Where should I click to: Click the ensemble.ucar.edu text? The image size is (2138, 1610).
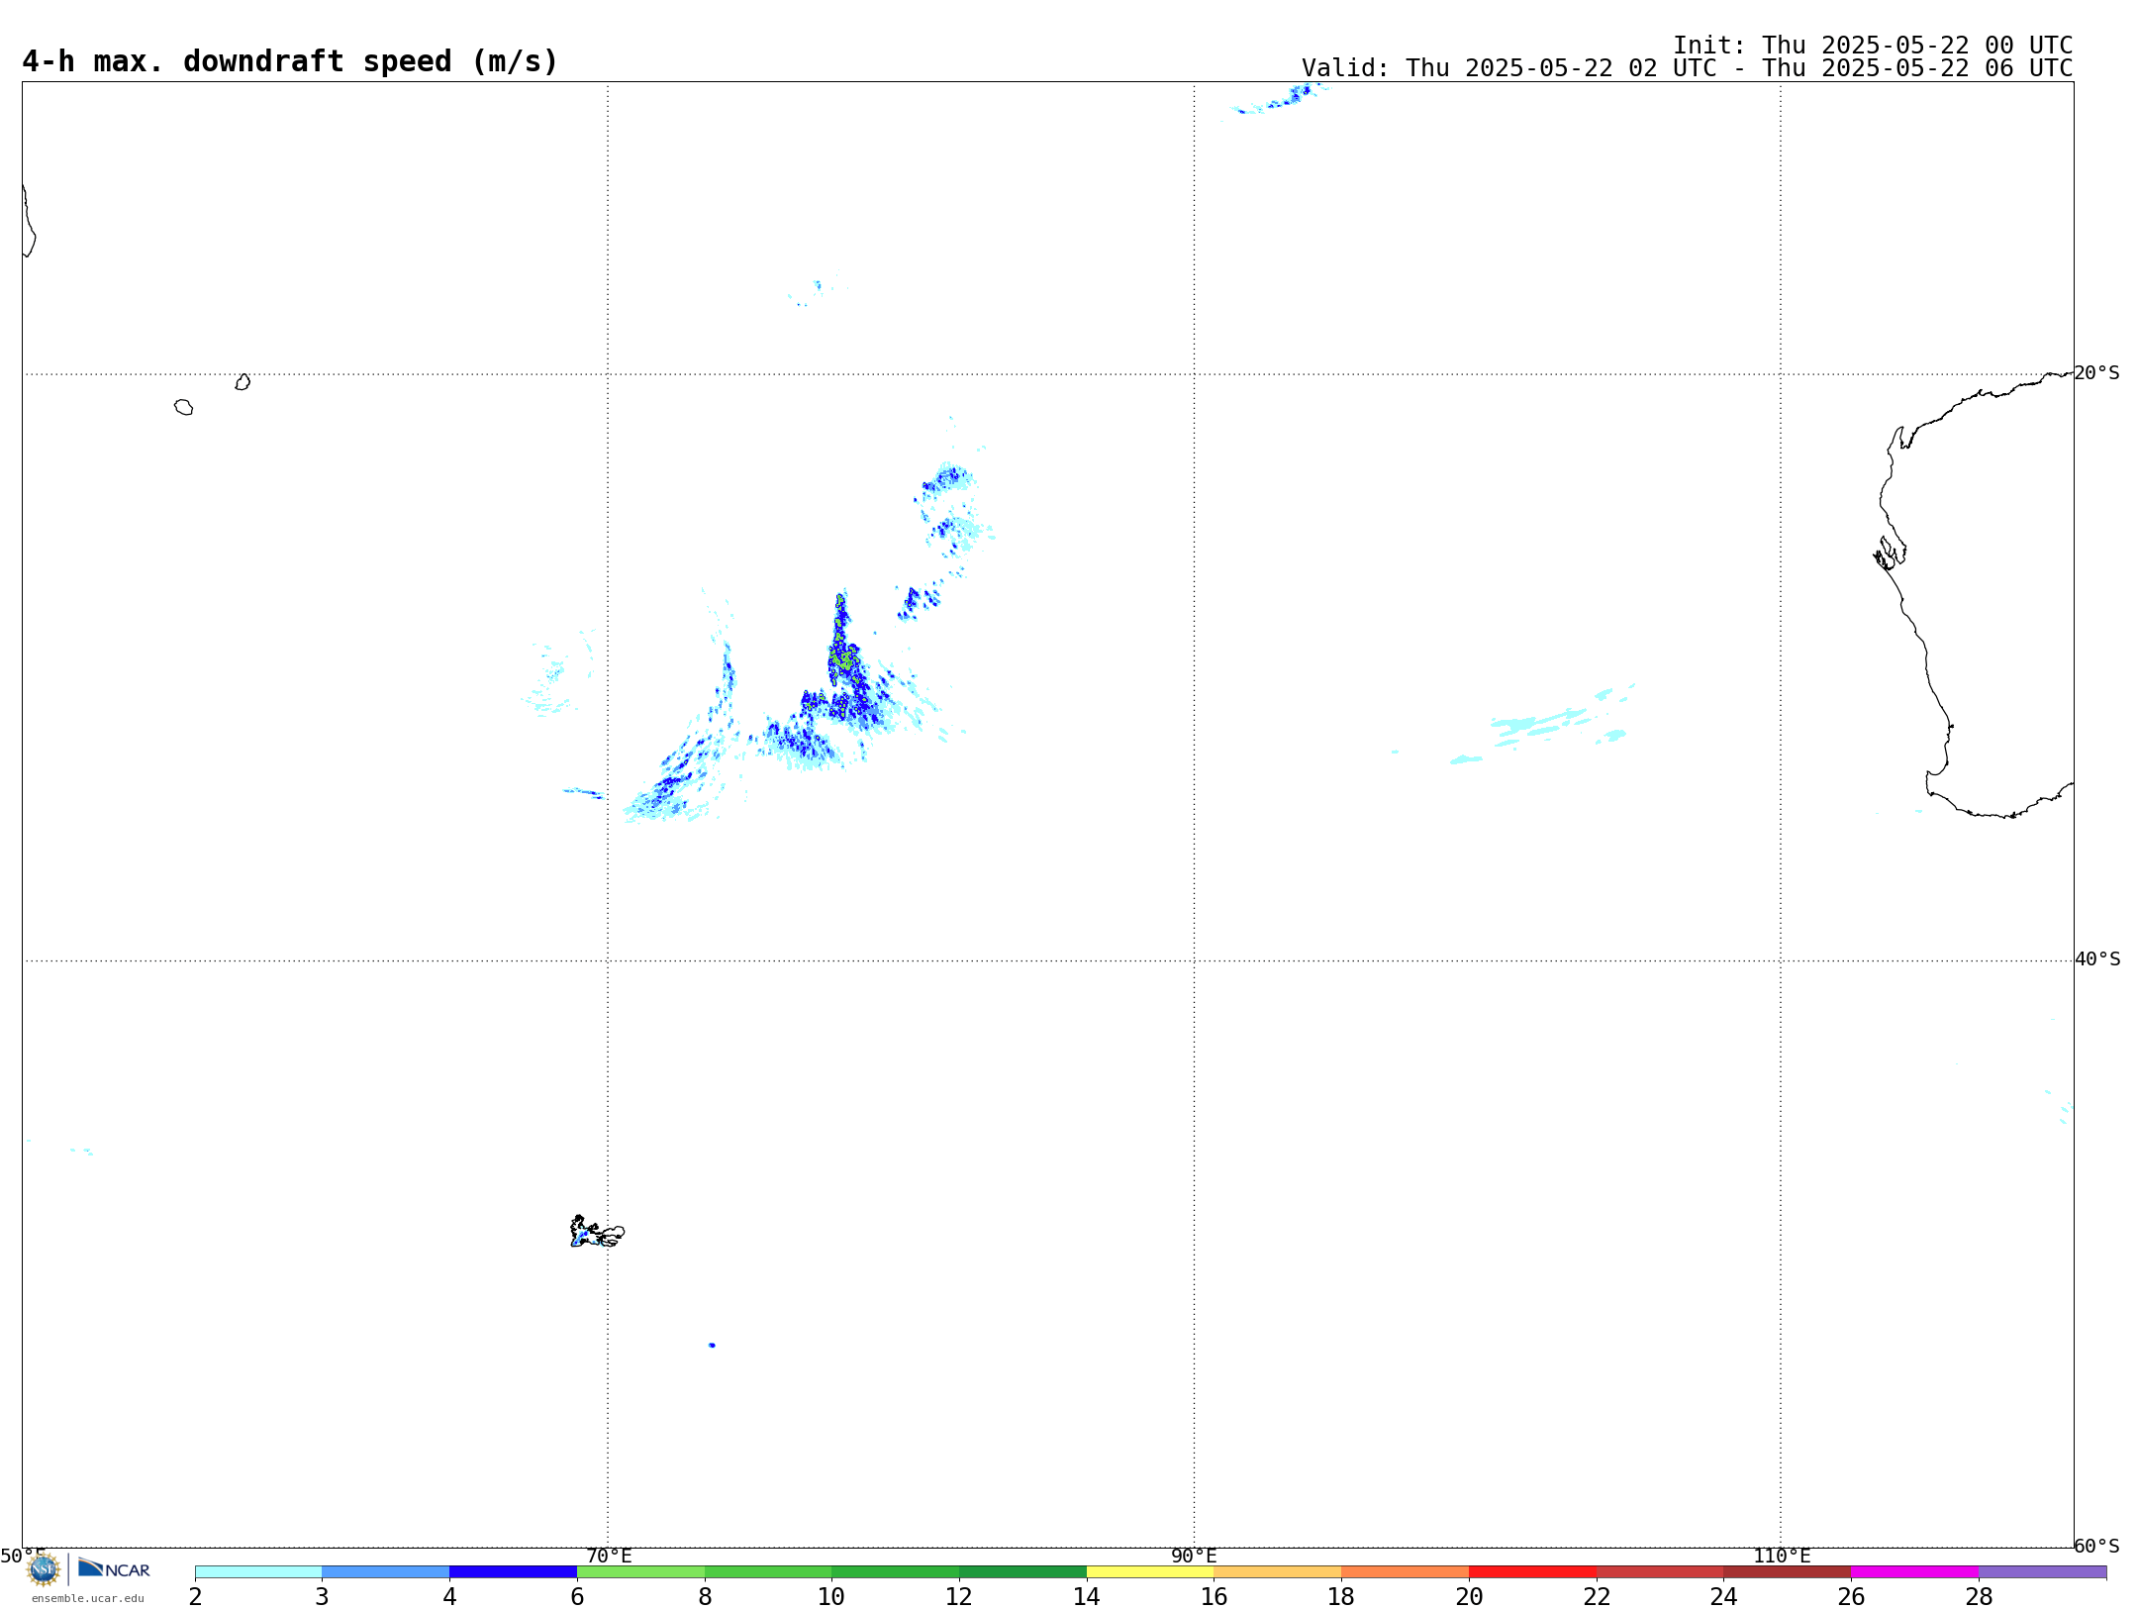point(88,1598)
